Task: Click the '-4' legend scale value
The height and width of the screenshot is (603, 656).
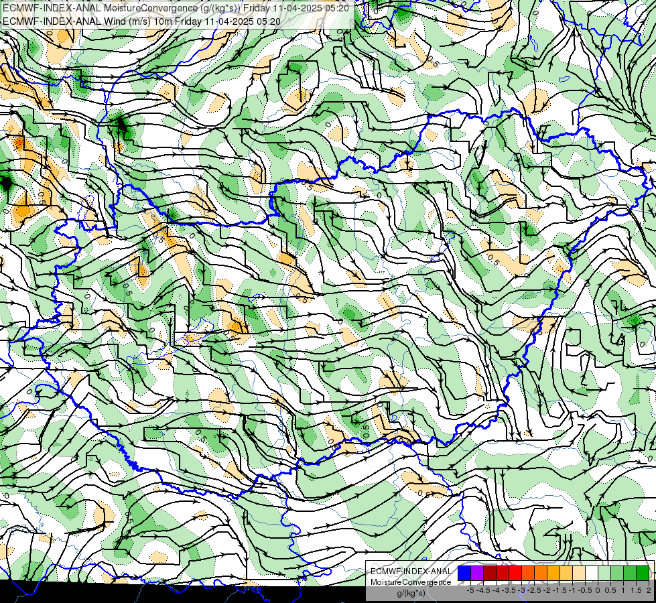Action: [x=496, y=590]
